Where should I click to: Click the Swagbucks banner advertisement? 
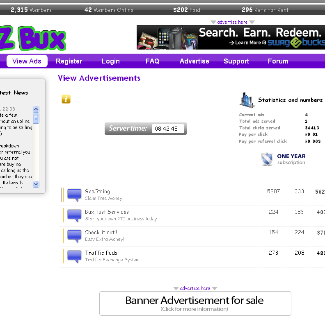231,37
